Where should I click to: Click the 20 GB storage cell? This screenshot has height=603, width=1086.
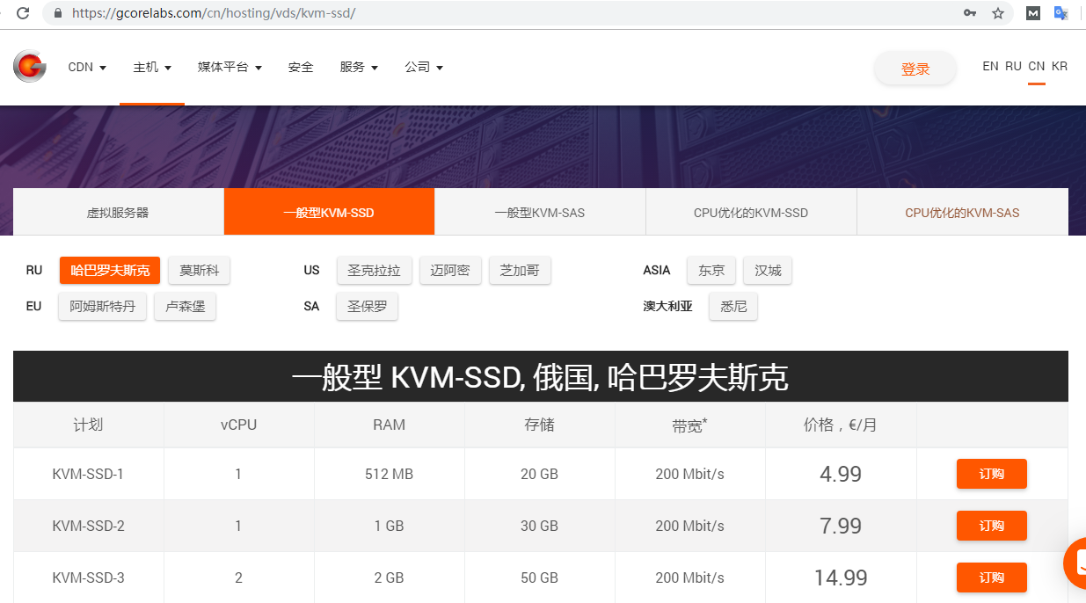tap(539, 474)
